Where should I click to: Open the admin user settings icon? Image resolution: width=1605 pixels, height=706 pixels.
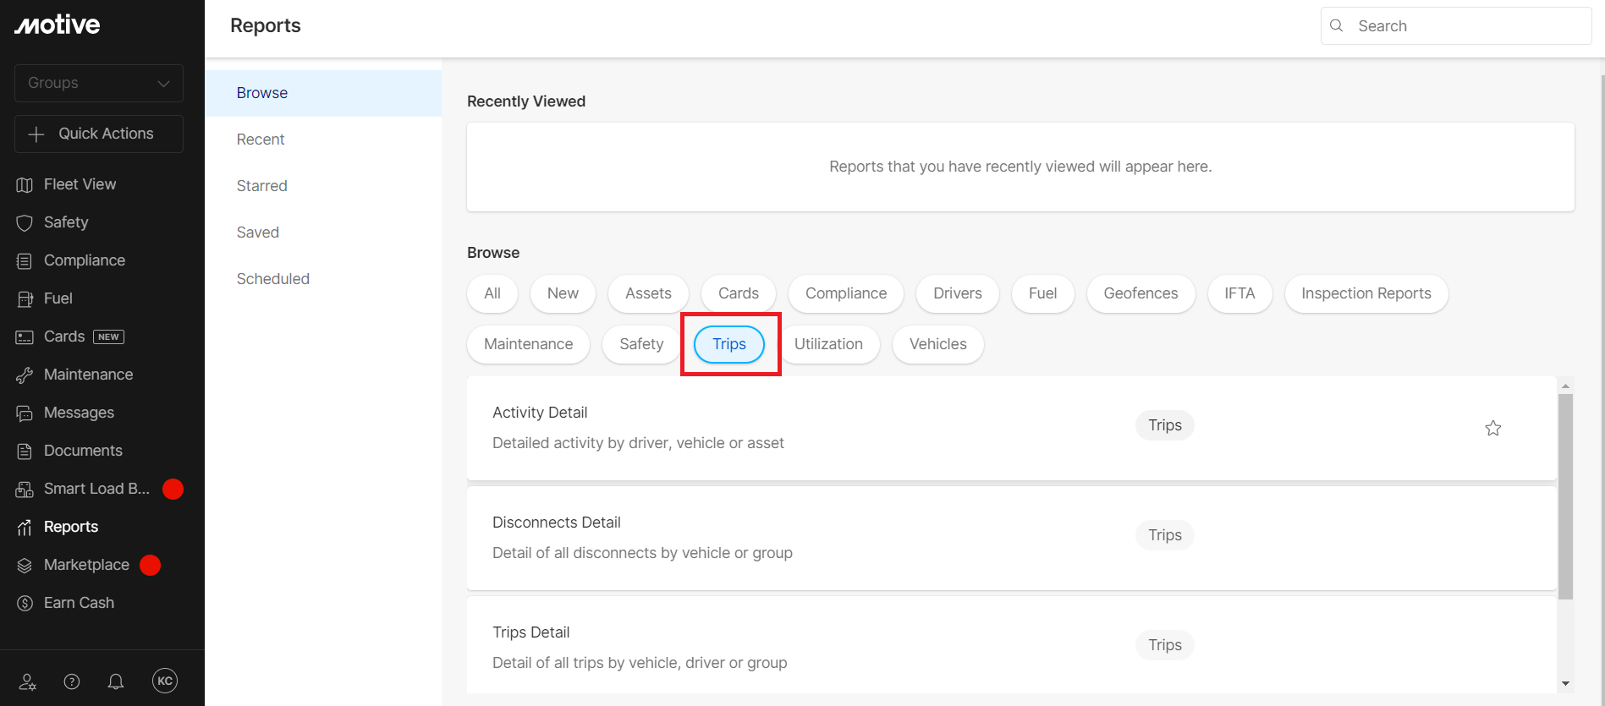tap(28, 681)
